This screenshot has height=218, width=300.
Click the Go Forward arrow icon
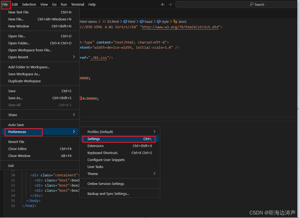tap(170, 4)
